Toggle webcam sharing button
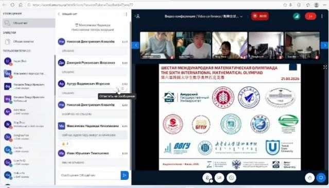Viewport: 329px width, 188px height. point(219,178)
